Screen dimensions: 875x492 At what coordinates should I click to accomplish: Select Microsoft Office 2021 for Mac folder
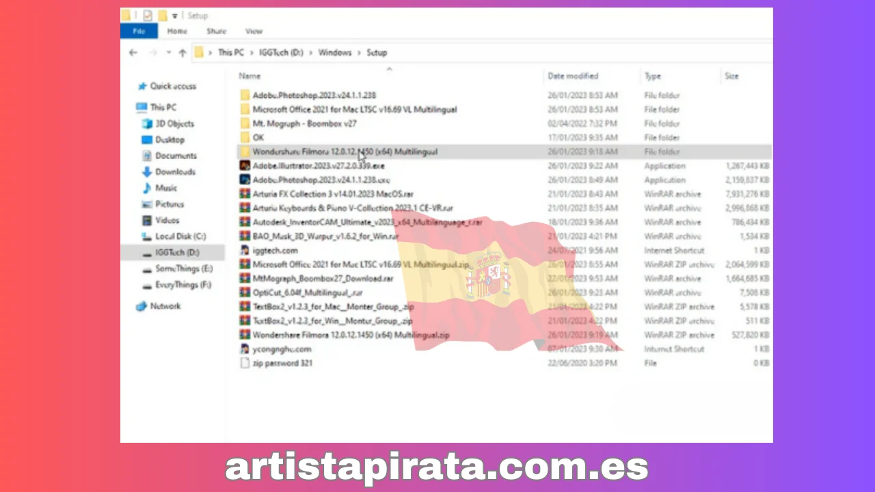(x=355, y=109)
